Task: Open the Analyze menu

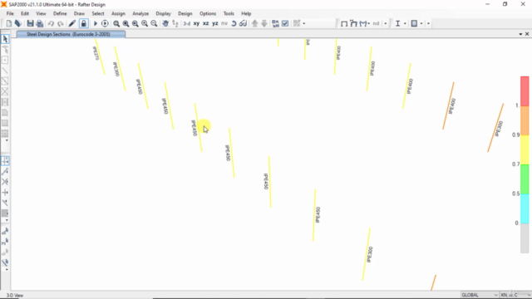Action: coord(140,13)
